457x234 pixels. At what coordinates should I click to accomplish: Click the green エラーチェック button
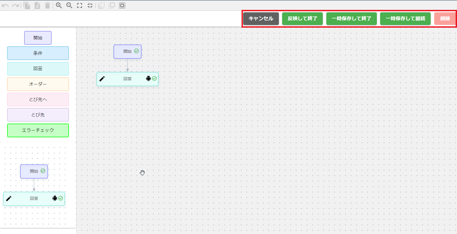pyautogui.click(x=38, y=130)
